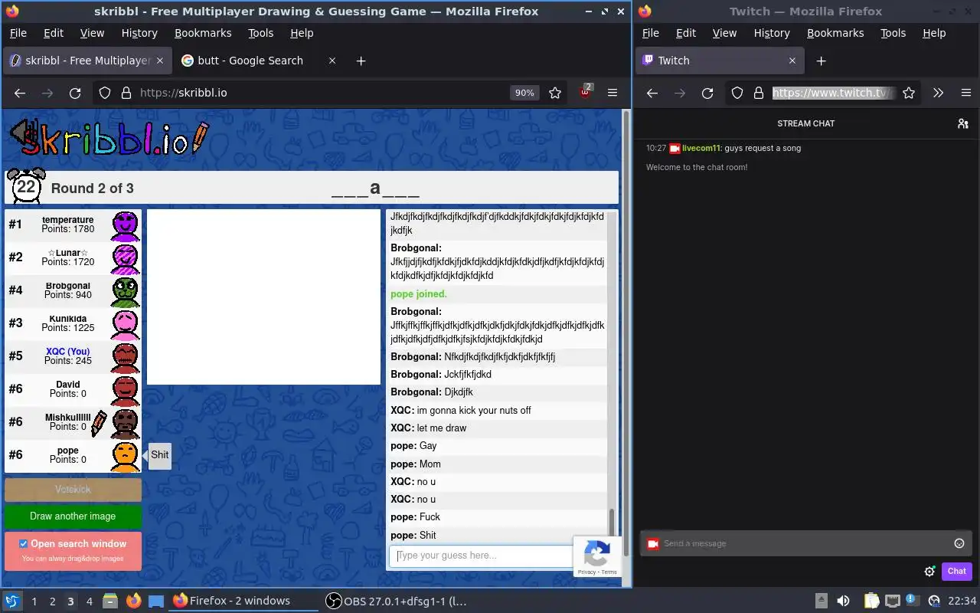
Task: Open Twitch chat community users list icon
Action: [x=963, y=123]
